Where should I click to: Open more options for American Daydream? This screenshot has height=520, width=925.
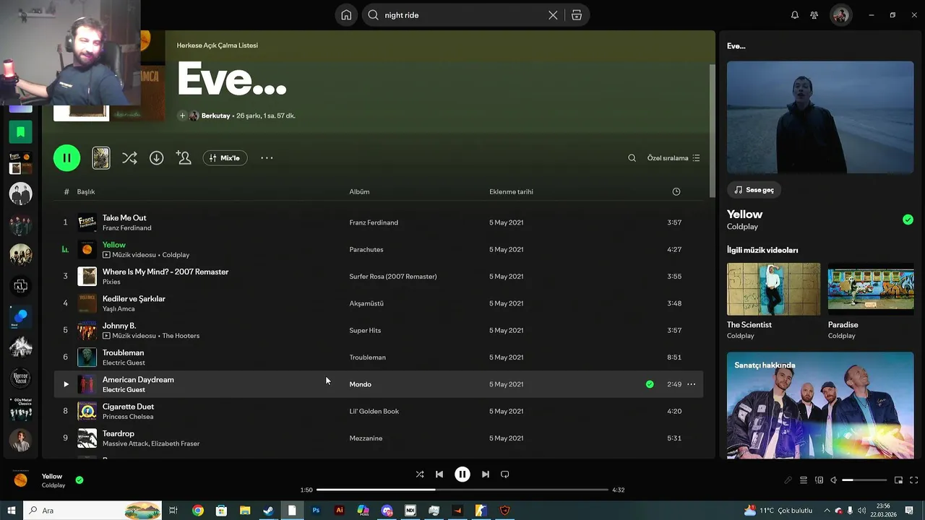[691, 384]
